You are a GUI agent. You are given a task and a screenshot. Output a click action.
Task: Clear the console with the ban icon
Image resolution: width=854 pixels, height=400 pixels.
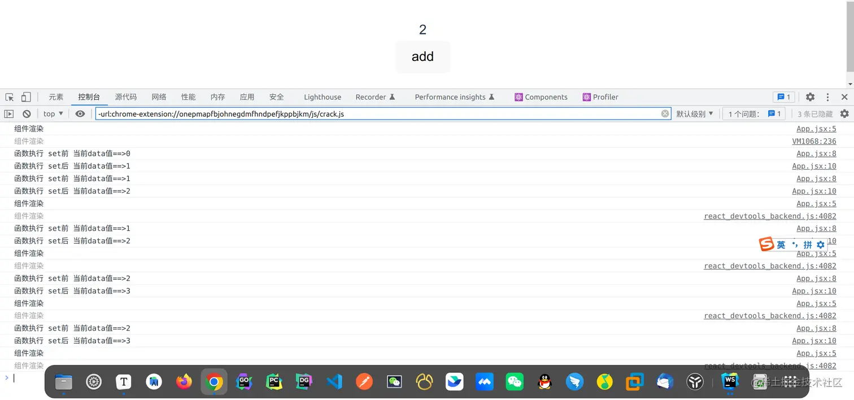tap(27, 114)
